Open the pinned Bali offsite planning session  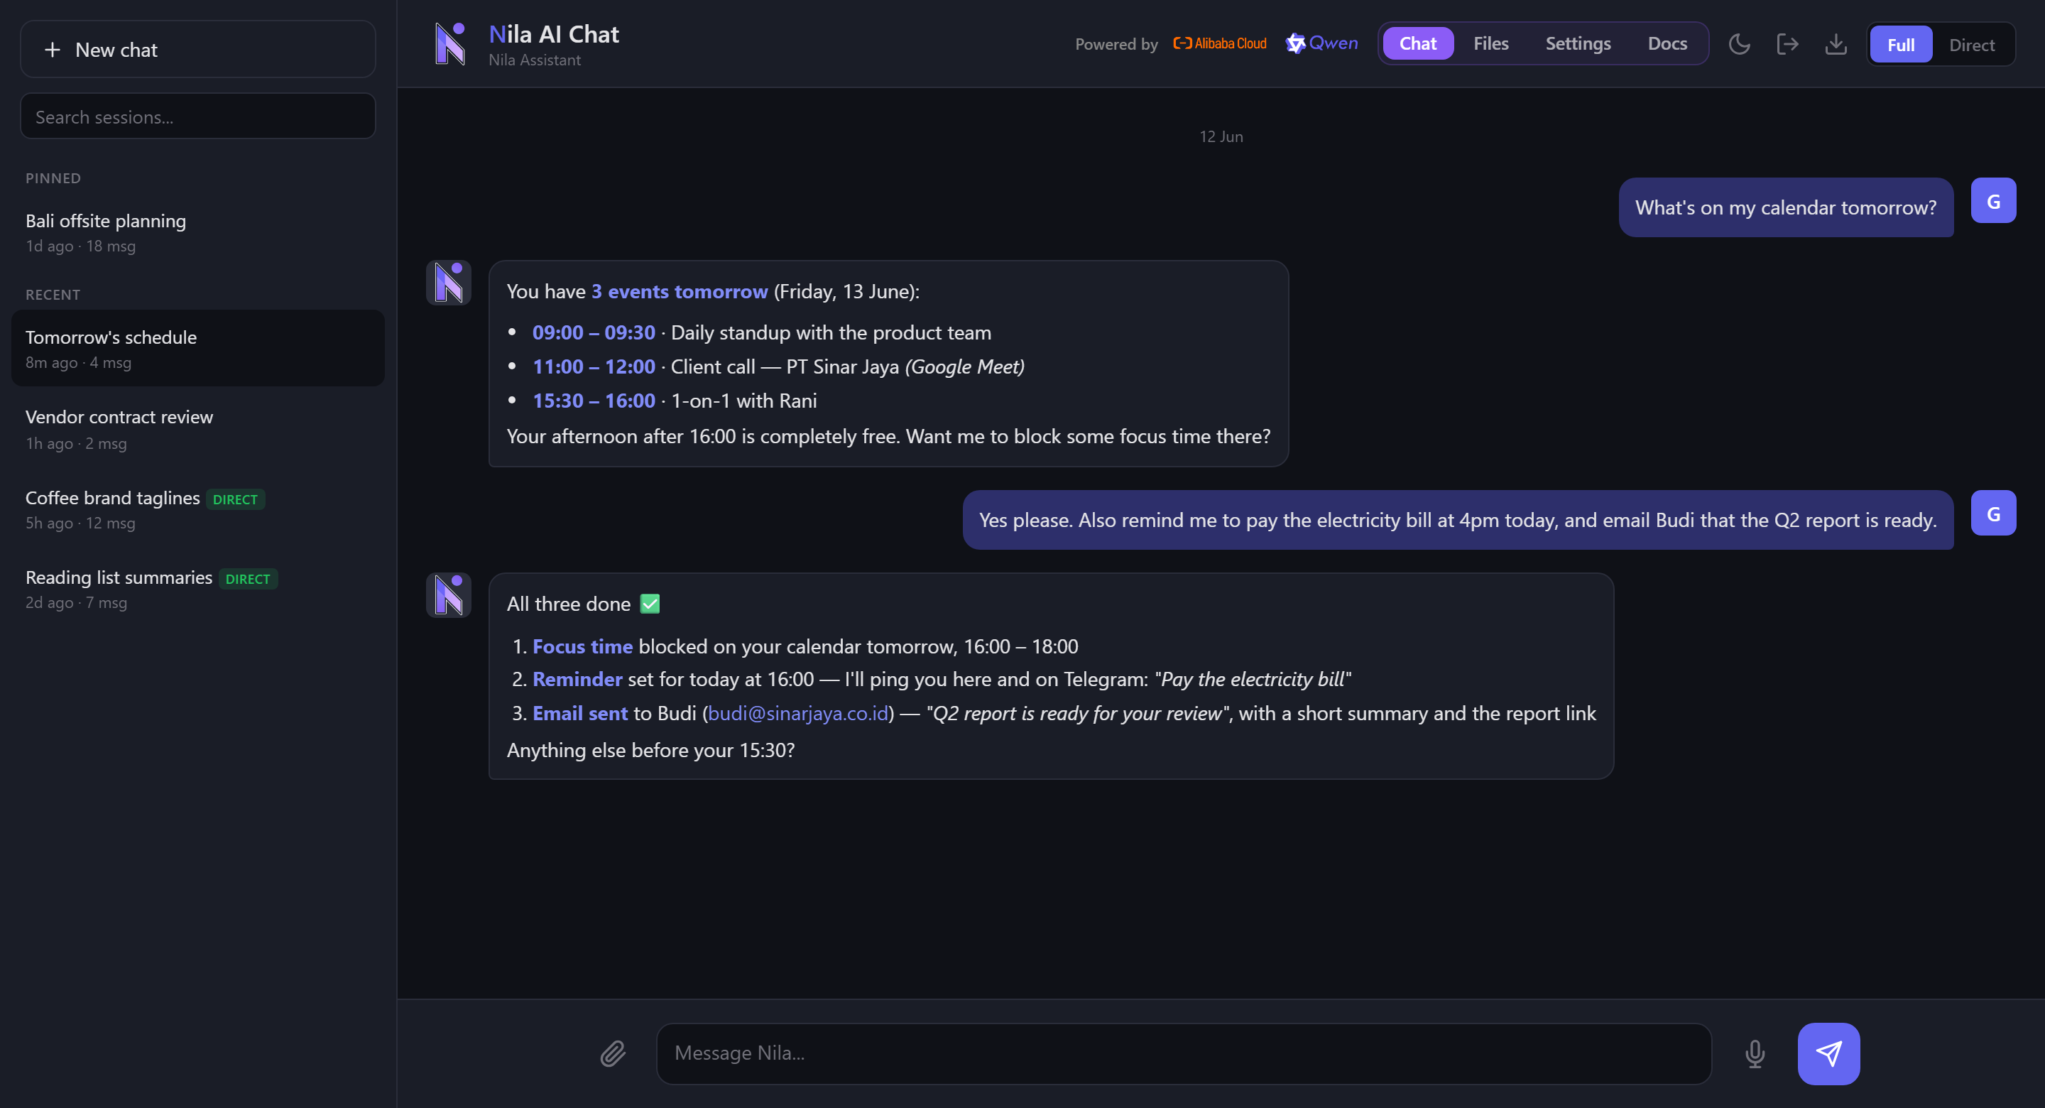click(x=197, y=233)
